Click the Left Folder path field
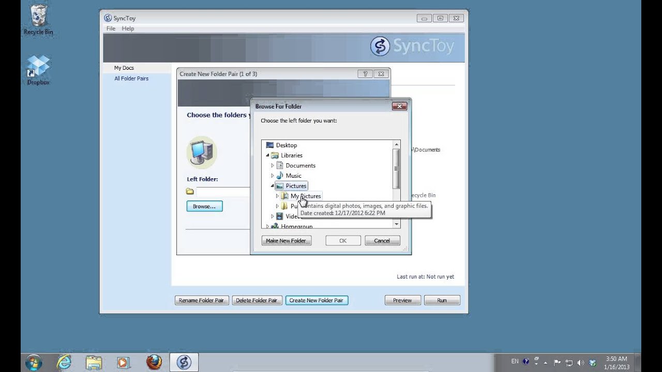The image size is (662, 372). [x=223, y=192]
